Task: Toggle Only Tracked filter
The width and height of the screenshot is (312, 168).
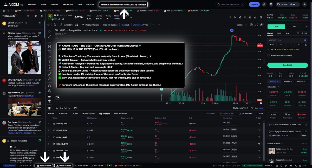Action: 210,113
